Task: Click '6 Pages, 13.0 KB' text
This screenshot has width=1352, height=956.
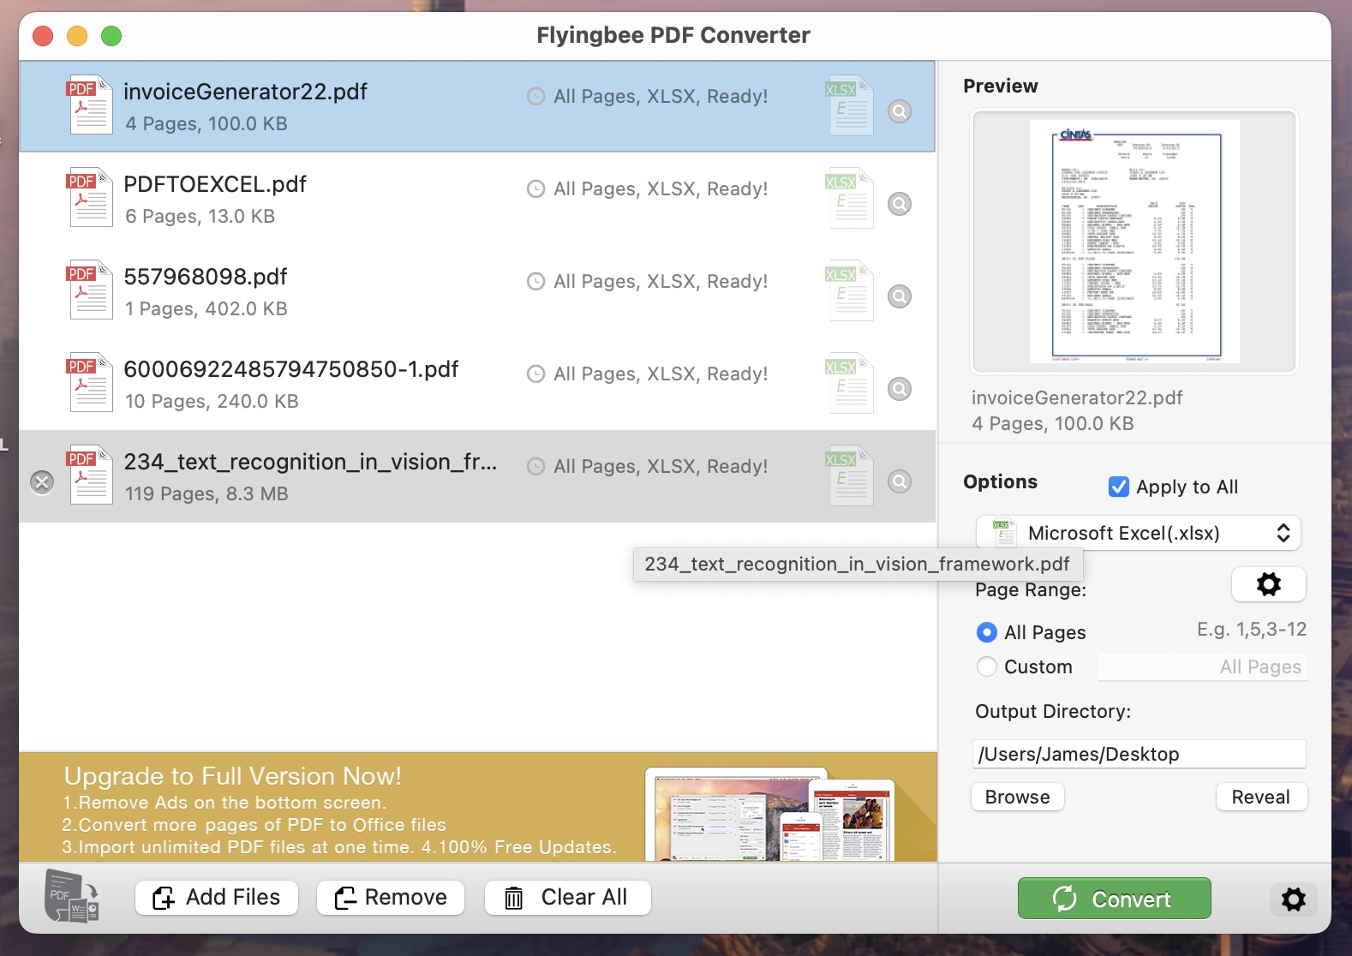Action: [x=200, y=216]
